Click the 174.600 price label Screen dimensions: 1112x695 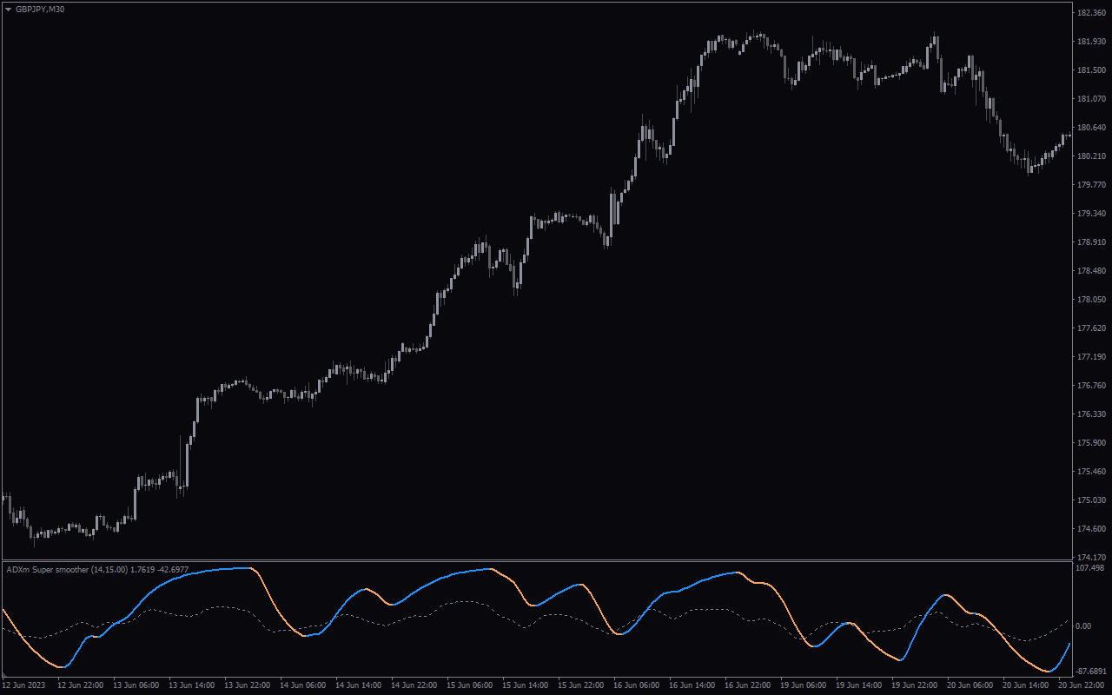1090,529
